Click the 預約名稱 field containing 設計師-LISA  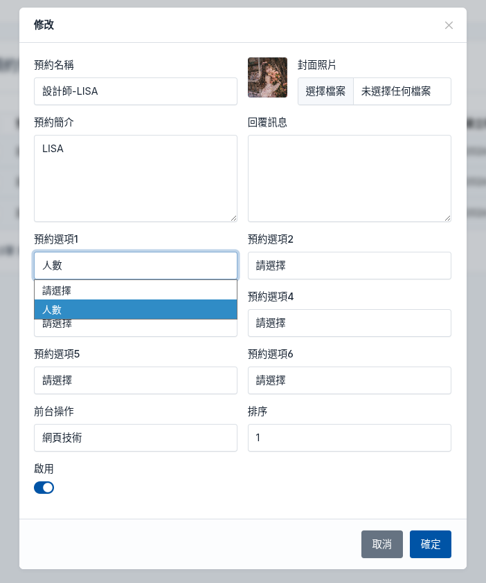point(136,91)
